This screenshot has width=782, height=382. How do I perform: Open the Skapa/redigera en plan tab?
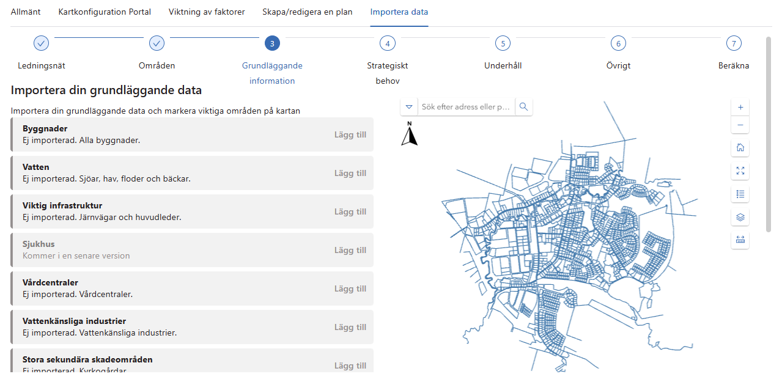pos(308,12)
